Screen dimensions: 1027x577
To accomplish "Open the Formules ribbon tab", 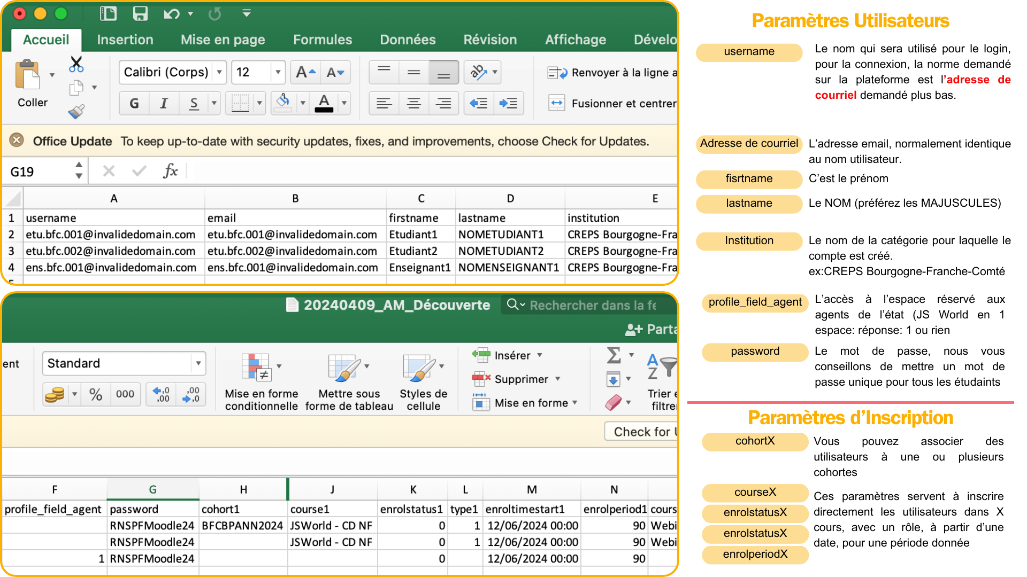I will [x=323, y=40].
